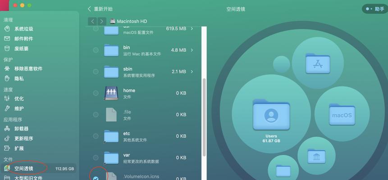Click the .VolumeIcon.icns file name
The height and width of the screenshot is (180, 388).
coord(141,177)
